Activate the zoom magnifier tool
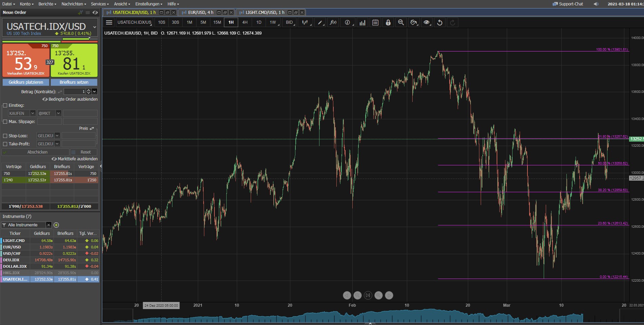This screenshot has width=644, height=325. (401, 22)
